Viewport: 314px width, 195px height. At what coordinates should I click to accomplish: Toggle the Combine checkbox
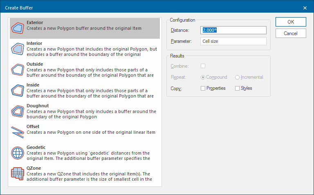[203, 66]
